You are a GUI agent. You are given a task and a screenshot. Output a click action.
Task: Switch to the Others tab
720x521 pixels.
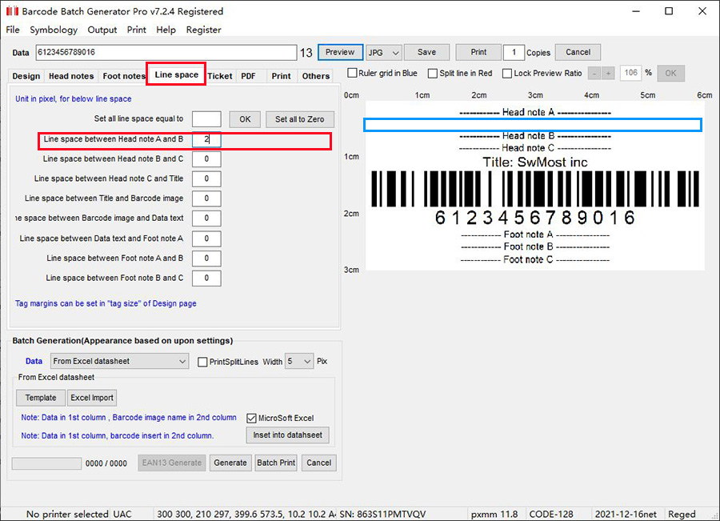316,76
